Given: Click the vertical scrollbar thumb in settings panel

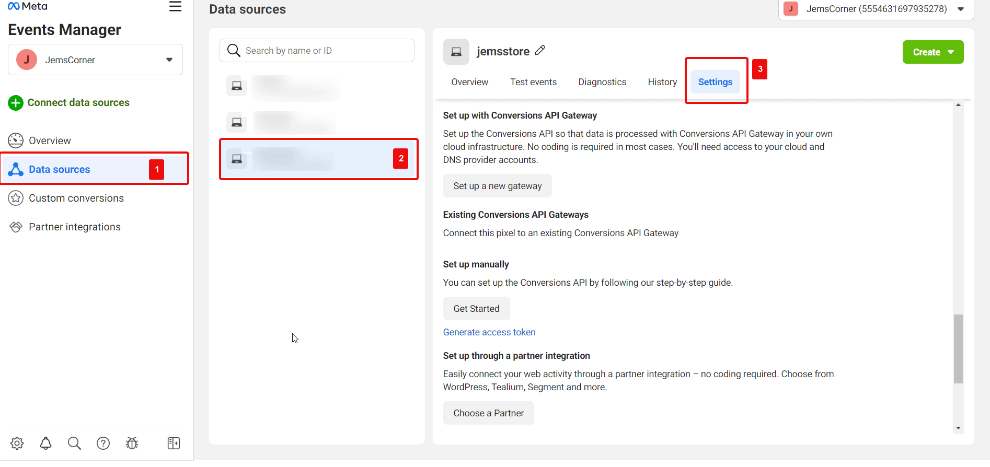Looking at the screenshot, I should [958, 348].
